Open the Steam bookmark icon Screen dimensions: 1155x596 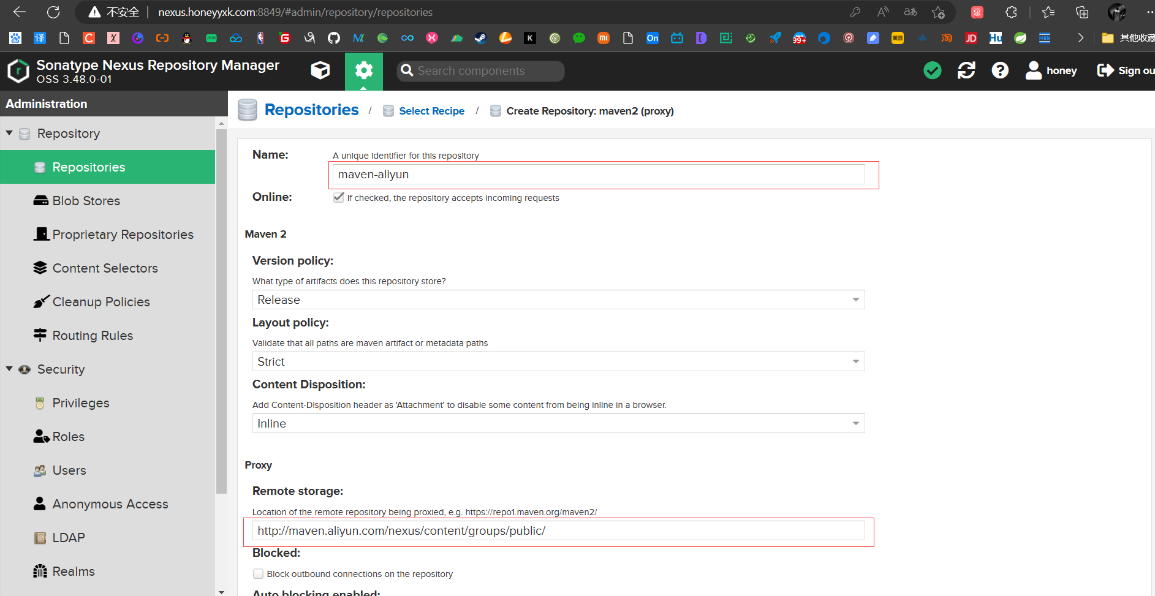point(481,38)
